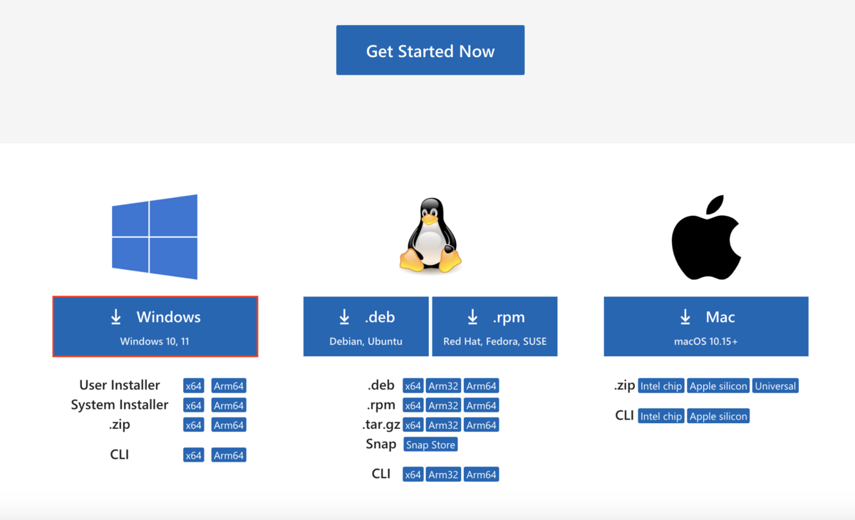Screen dimensions: 855x520
Task: Select Intel chip for Mac .zip
Action: (x=661, y=386)
